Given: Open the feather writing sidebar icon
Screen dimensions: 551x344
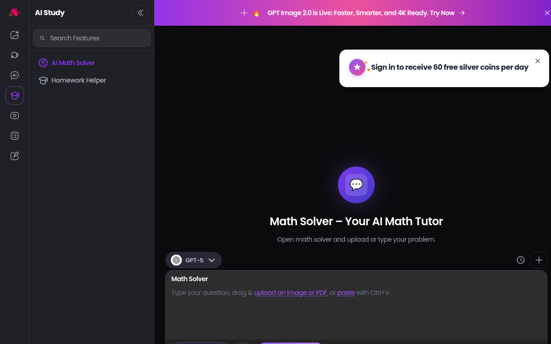Looking at the screenshot, I should (15, 156).
